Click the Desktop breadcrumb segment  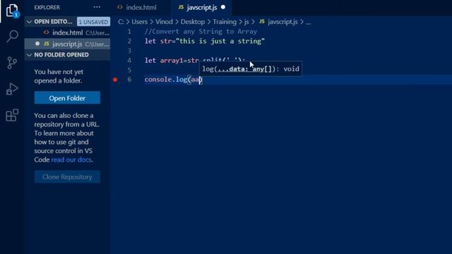tap(193, 22)
